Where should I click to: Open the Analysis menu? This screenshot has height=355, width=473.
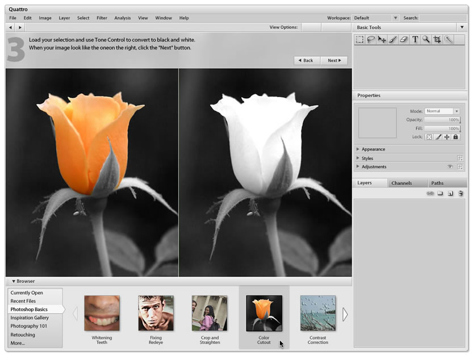pos(123,18)
